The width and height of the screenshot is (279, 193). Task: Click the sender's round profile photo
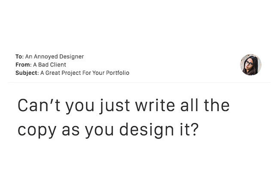coord(251,65)
